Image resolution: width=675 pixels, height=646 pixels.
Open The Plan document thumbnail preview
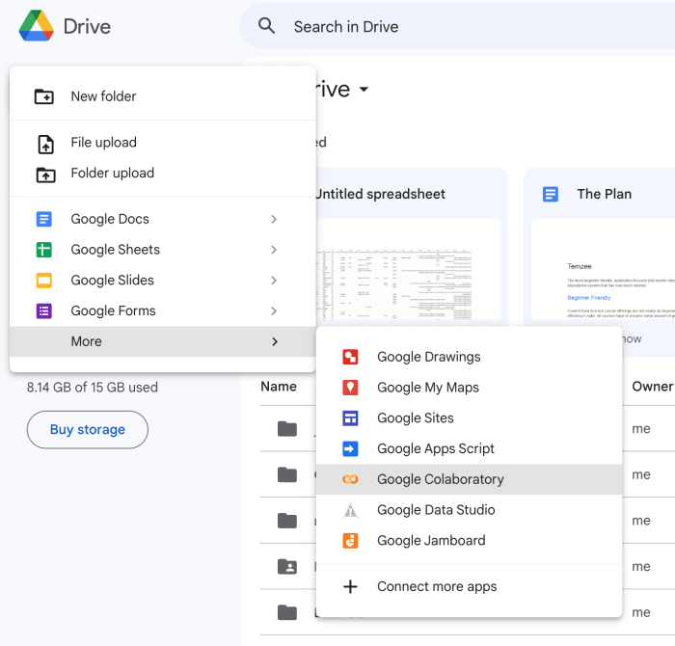coord(603,269)
